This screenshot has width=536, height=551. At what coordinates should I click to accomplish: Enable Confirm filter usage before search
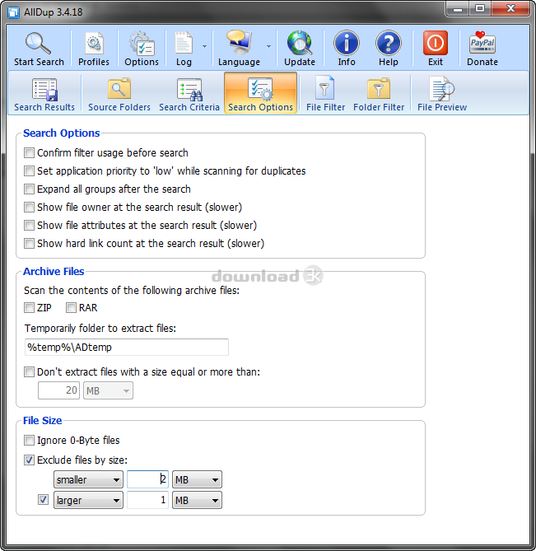pyautogui.click(x=29, y=153)
